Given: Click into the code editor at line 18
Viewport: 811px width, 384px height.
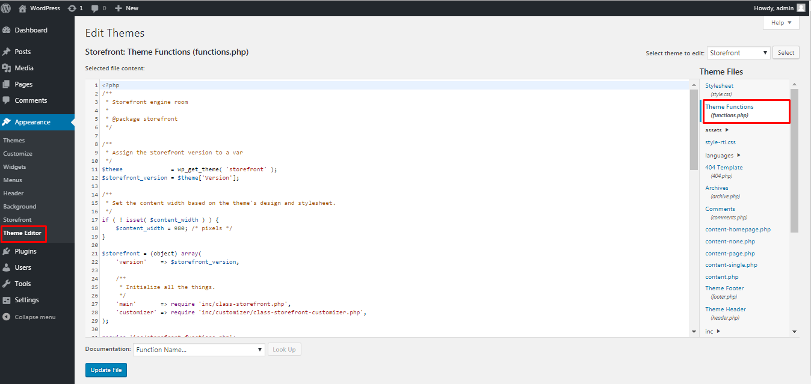Looking at the screenshot, I should [x=394, y=228].
